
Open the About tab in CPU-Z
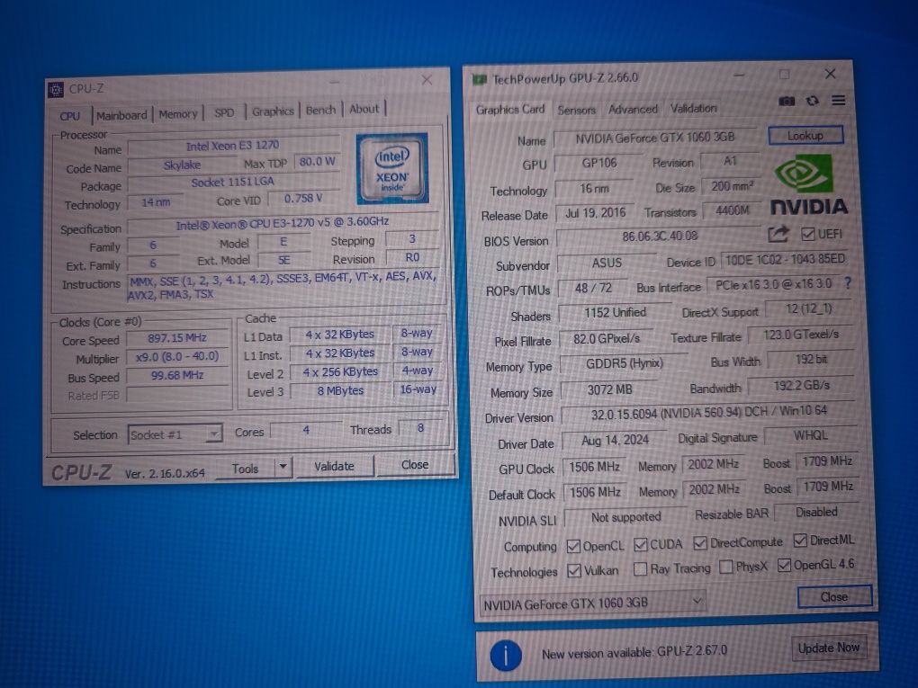[x=364, y=109]
